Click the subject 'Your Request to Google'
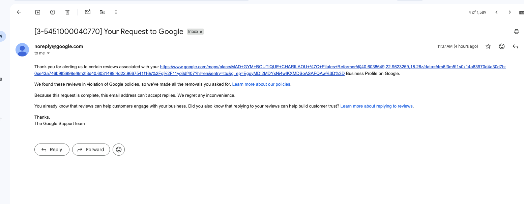Screen dimensions: 524x204 click(144, 32)
